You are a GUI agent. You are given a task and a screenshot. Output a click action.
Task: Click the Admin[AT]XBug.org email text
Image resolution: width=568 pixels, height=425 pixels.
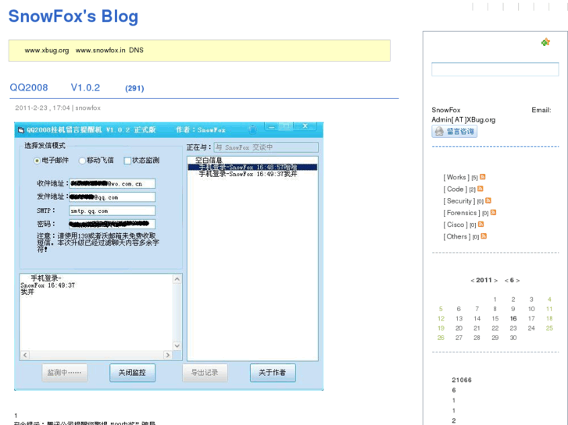463,120
